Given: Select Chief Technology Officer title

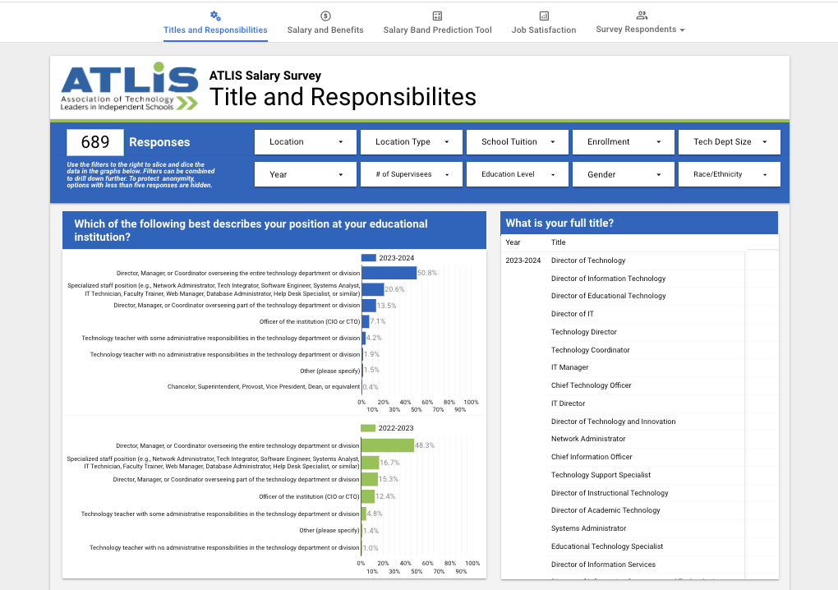Looking at the screenshot, I should (591, 385).
